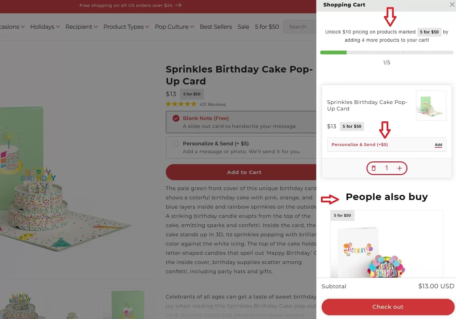Go to Best Sellers page
This screenshot has width=456, height=319.
tap(216, 27)
